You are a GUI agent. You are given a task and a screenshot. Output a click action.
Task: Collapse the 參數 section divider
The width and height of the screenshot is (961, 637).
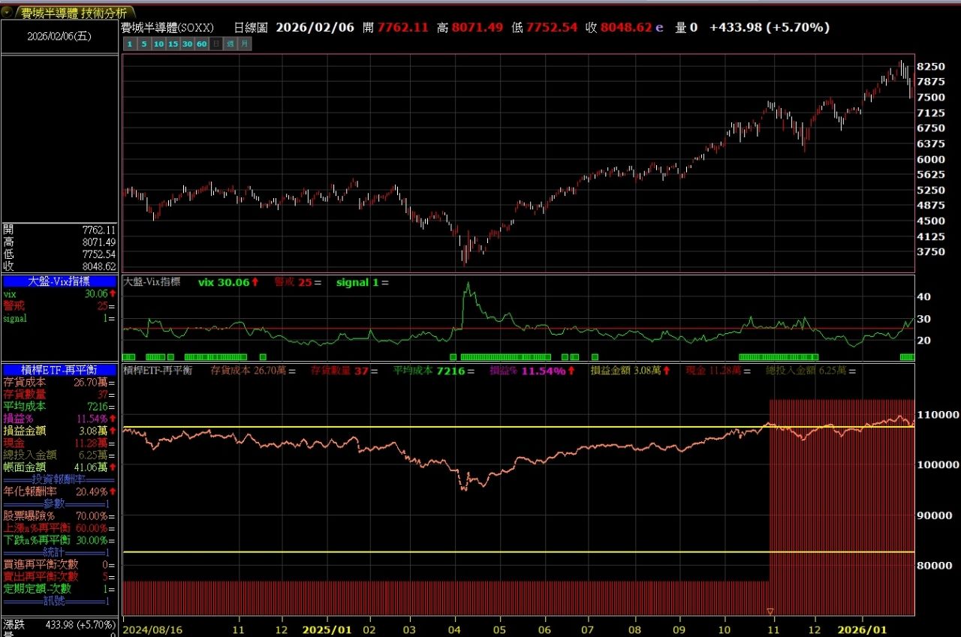click(59, 503)
